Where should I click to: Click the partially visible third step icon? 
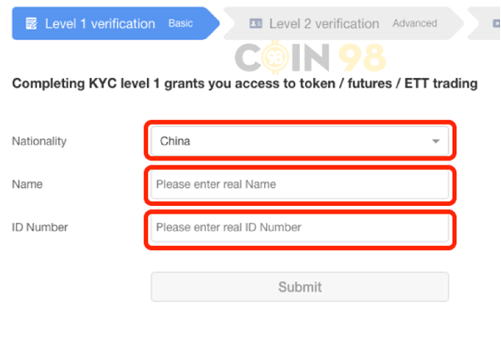pos(497,23)
